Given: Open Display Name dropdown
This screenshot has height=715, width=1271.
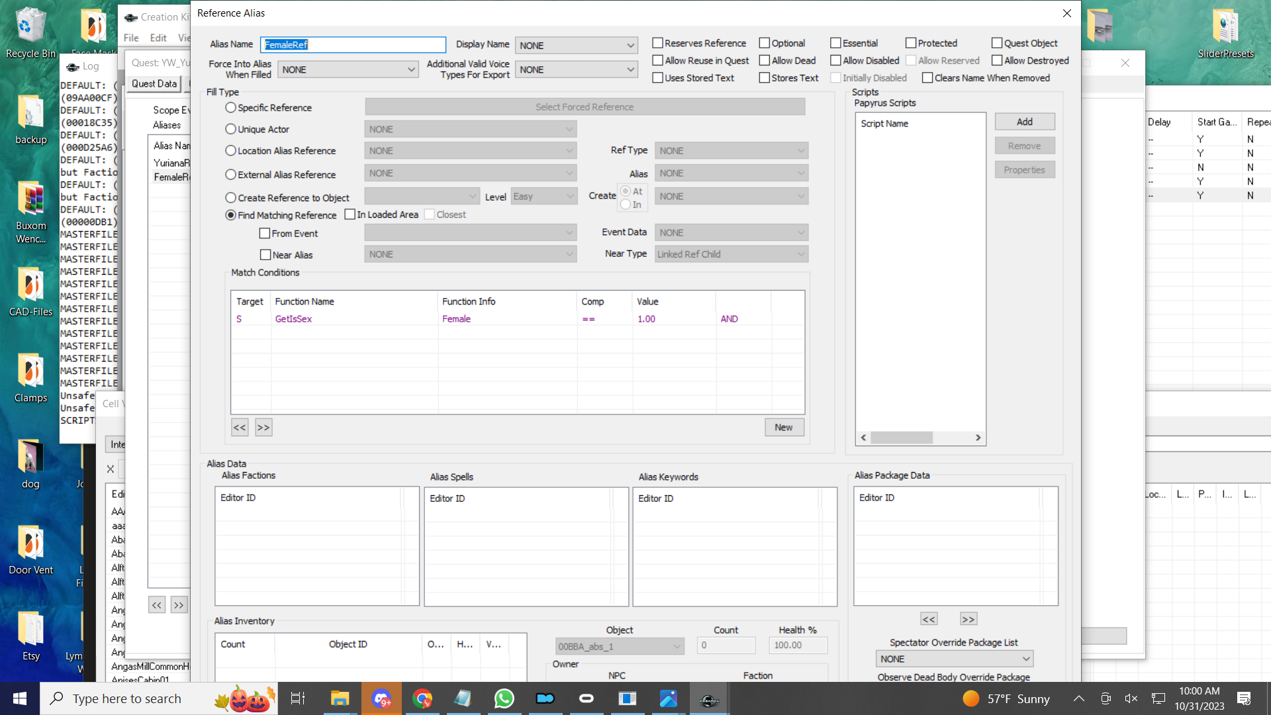Looking at the screenshot, I should pos(576,45).
